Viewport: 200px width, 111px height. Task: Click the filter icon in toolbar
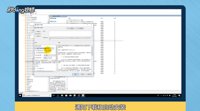tap(36, 14)
